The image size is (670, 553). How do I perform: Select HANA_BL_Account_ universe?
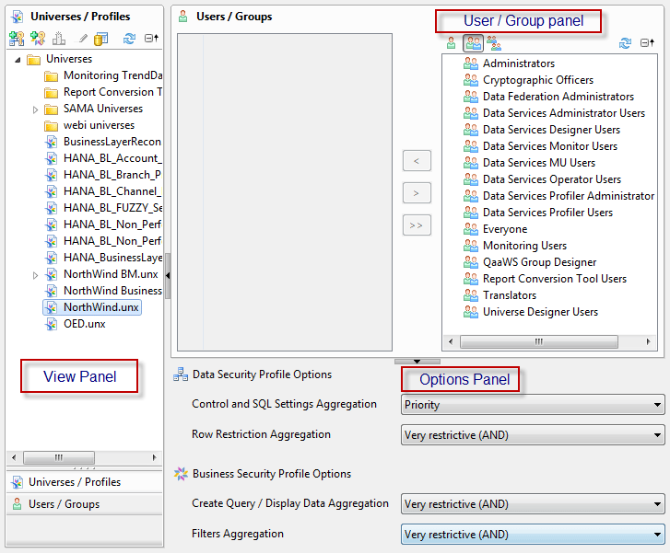112,158
